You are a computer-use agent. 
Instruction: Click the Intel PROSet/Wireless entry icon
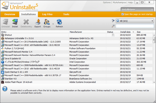[x=3, y=62]
